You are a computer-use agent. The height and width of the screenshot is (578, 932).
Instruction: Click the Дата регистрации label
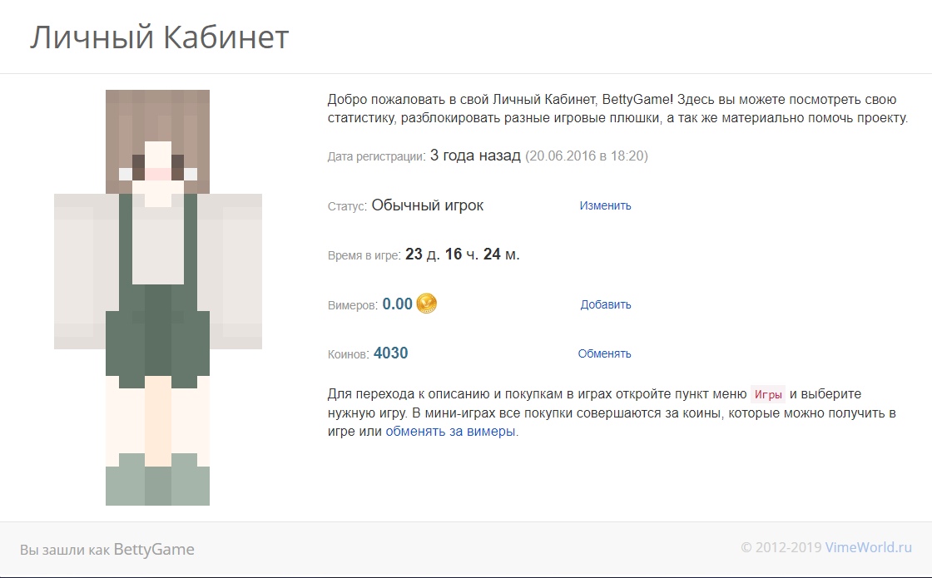point(376,157)
